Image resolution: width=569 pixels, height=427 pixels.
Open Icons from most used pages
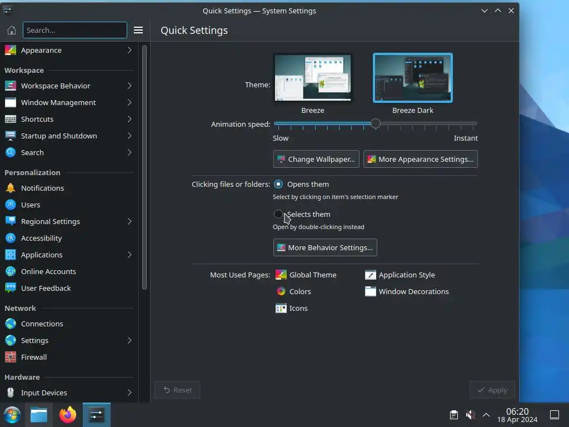click(291, 308)
